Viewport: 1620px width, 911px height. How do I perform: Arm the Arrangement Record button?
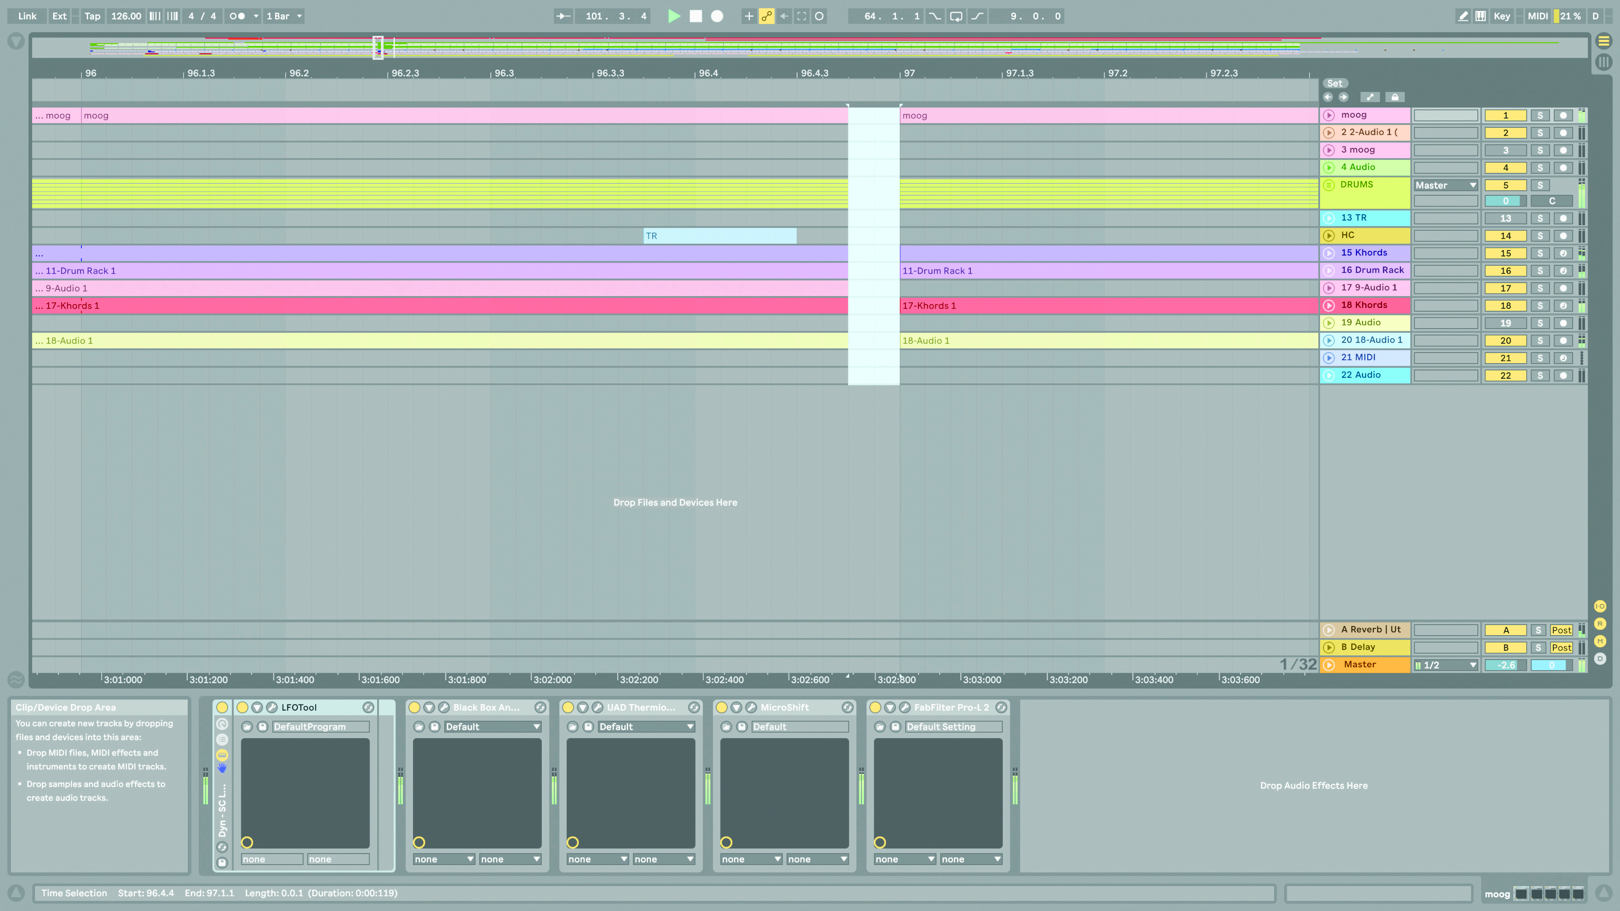tap(717, 16)
